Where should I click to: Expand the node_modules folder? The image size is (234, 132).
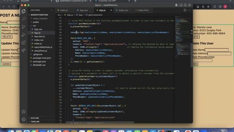tap(40, 19)
